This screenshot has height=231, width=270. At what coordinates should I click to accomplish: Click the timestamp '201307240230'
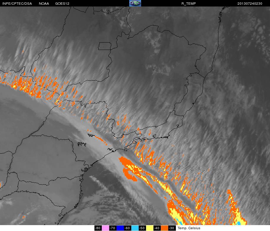coord(250,4)
